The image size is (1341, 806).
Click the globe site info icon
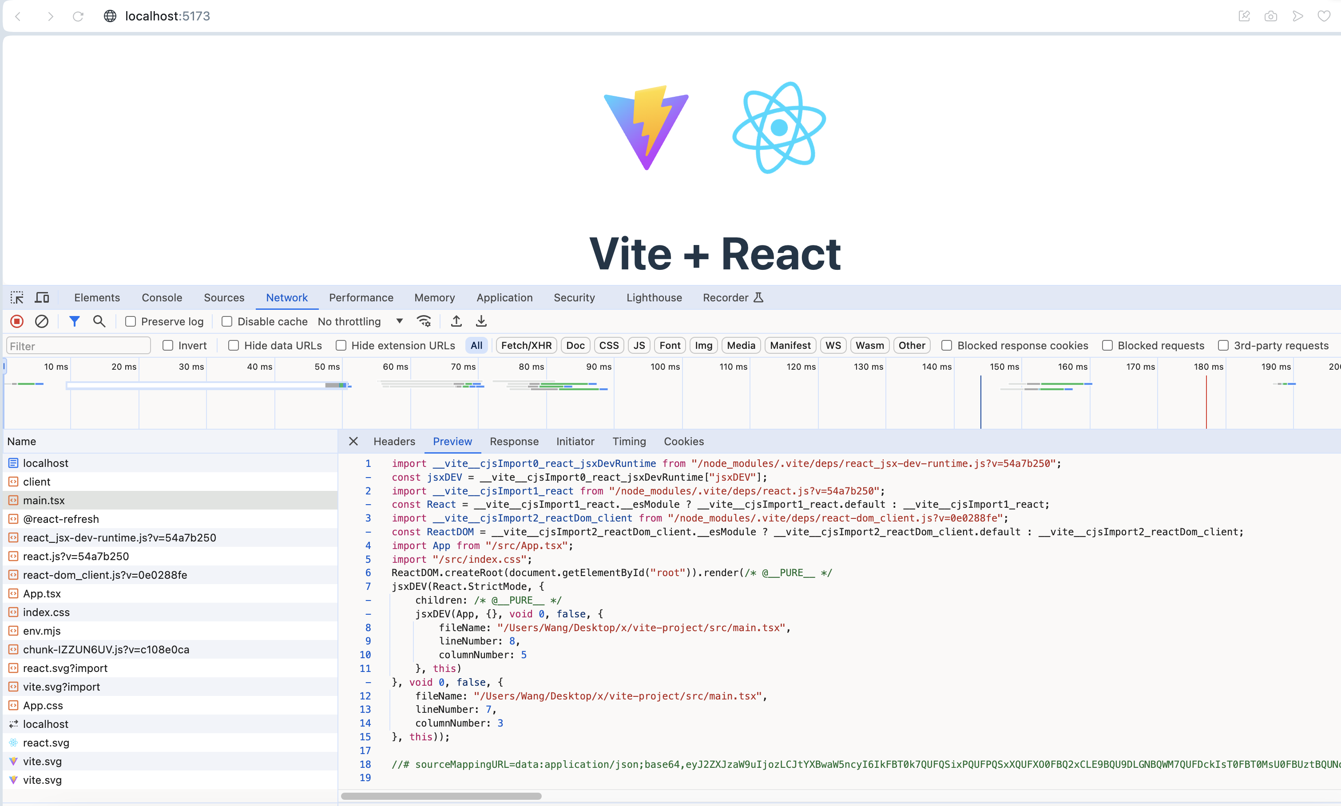[110, 16]
